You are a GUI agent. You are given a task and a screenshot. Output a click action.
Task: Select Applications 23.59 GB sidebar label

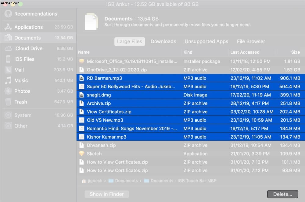tap(28, 27)
